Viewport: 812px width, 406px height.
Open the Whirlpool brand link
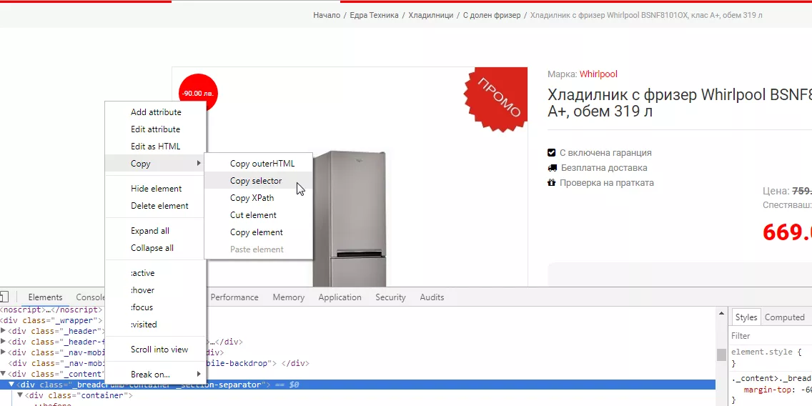pyautogui.click(x=598, y=74)
